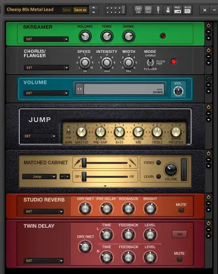Screen dimensions: 218x274
Task: Click the Skreamer red LED indicator
Action: [x=163, y=36]
